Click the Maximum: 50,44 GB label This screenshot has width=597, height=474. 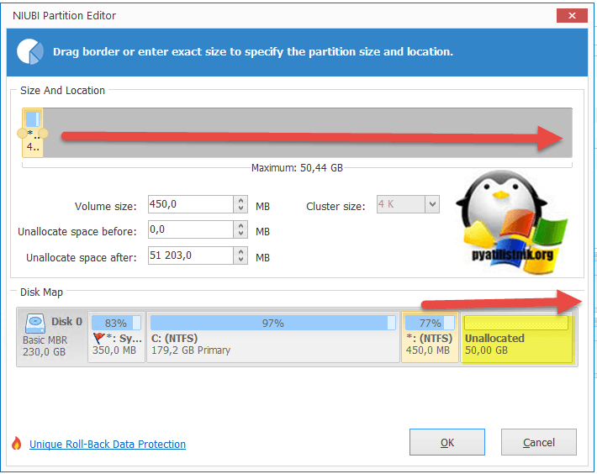point(297,168)
